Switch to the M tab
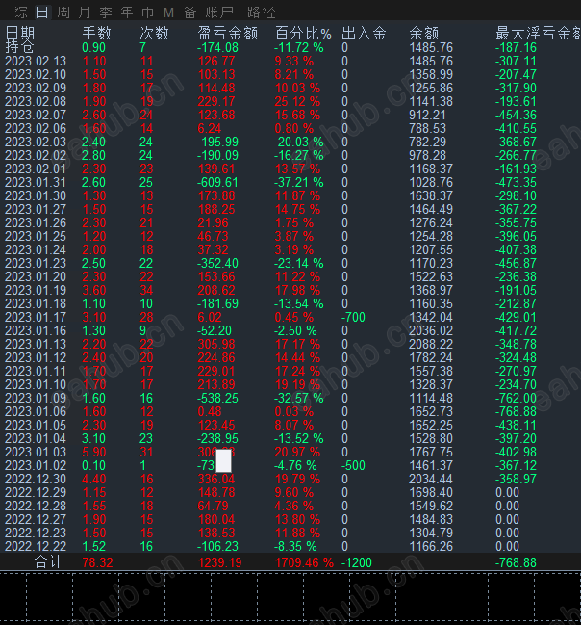 coord(169,13)
